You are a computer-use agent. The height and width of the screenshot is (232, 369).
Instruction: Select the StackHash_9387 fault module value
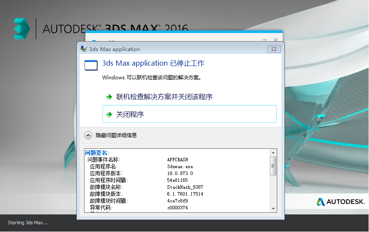point(185,187)
